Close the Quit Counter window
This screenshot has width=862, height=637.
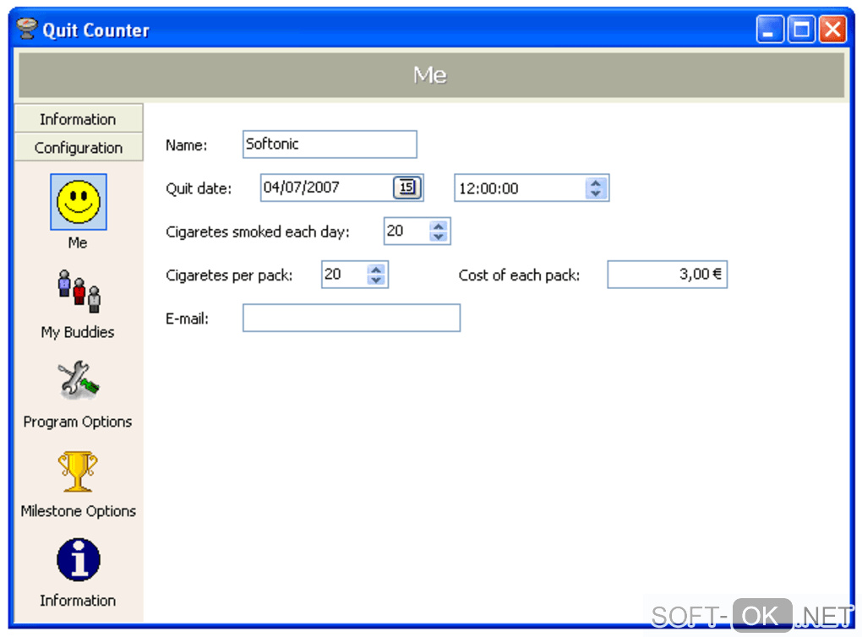(832, 29)
